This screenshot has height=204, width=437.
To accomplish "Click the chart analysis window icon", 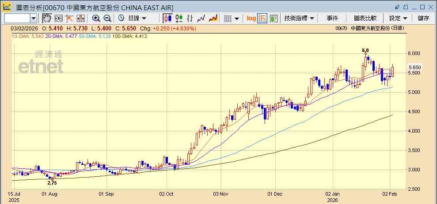I will pyautogui.click(x=7, y=7).
